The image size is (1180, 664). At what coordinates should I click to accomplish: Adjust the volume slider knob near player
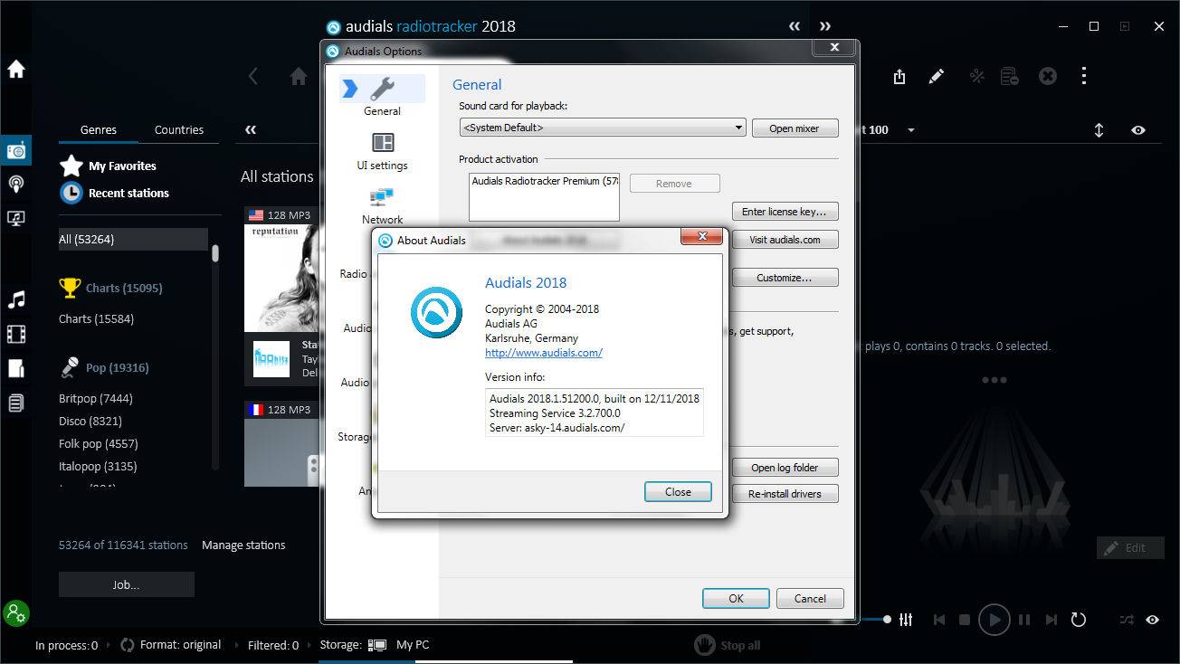(x=887, y=620)
